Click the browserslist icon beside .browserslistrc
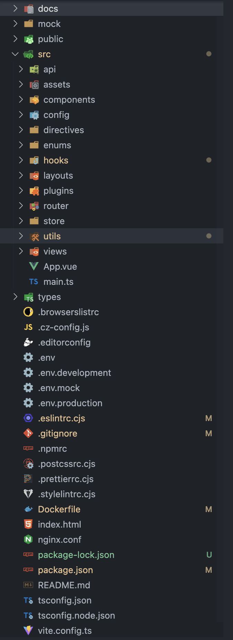The width and height of the screenshot is (233, 640). [28, 312]
